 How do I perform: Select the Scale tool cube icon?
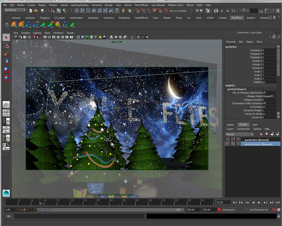tap(6, 78)
